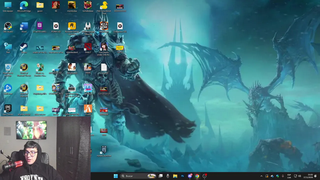Open the Hytale Launcher shortcut
Image resolution: width=320 pixels, height=180 pixels.
click(104, 151)
